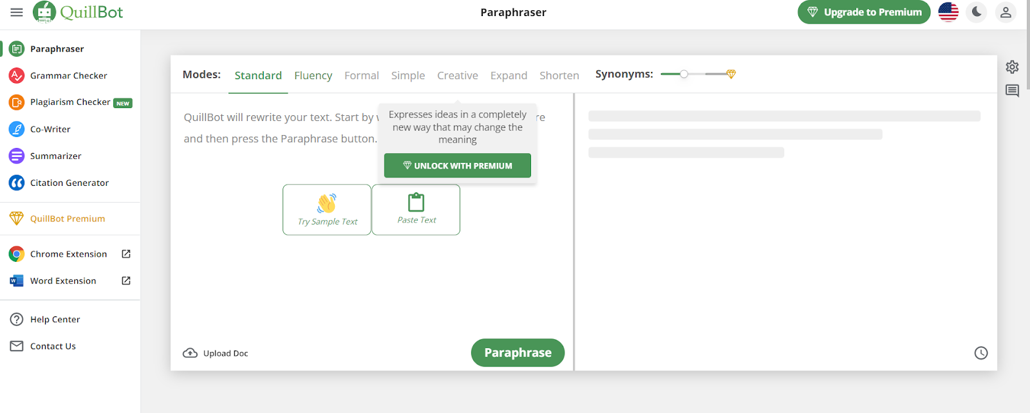Open Citation Generator text link
Image resolution: width=1030 pixels, height=413 pixels.
(70, 183)
